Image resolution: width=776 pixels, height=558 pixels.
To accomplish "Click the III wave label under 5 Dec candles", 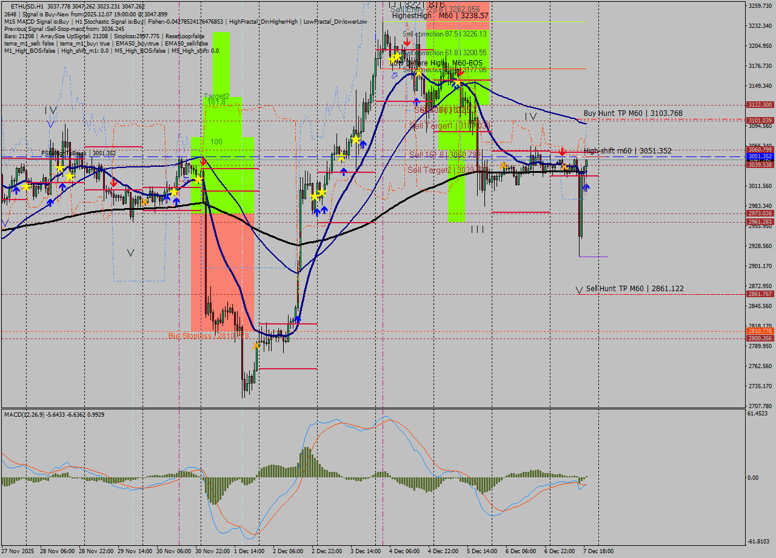I will point(477,229).
